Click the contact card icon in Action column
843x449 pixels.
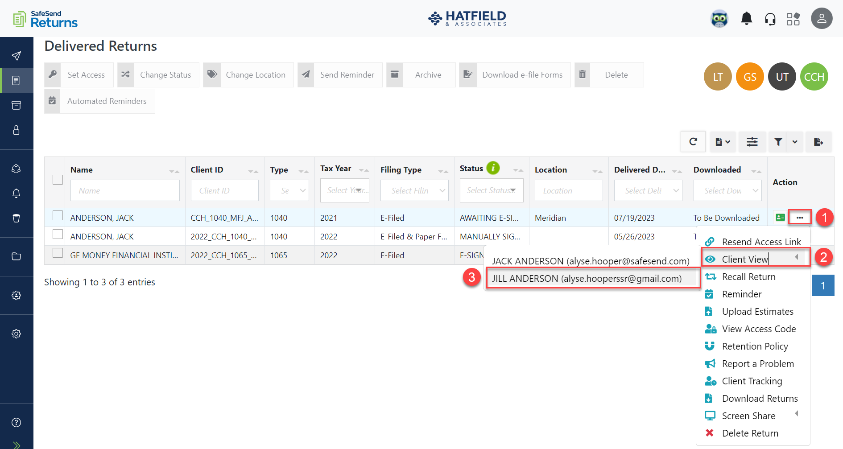point(780,217)
